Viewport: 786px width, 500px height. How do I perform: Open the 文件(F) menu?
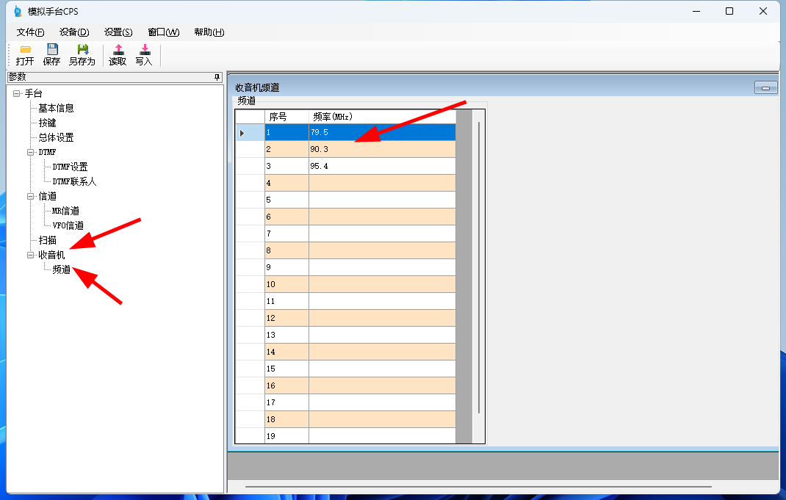click(30, 32)
